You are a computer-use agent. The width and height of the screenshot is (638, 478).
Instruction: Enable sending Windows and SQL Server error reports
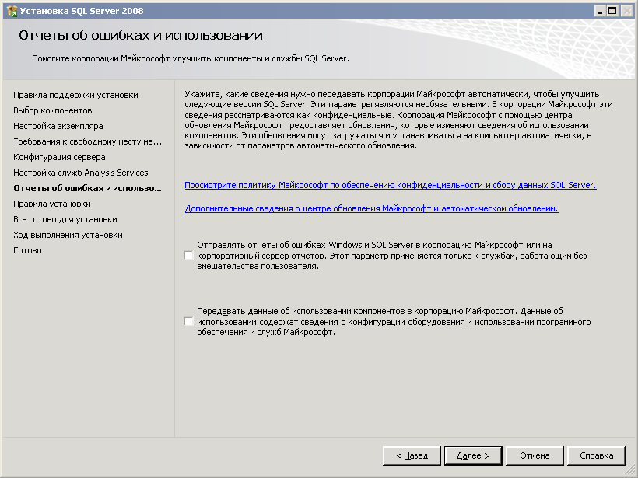click(x=188, y=256)
